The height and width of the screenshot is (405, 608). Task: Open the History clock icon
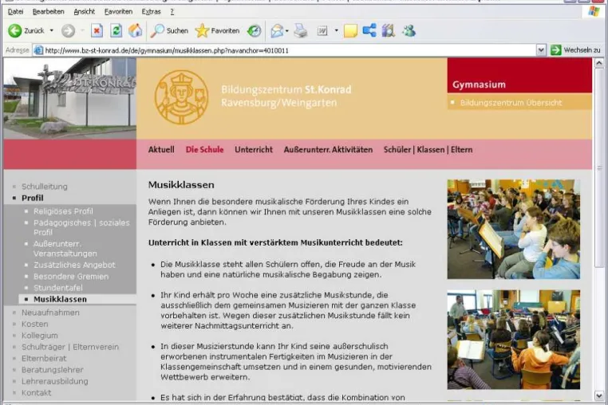255,30
